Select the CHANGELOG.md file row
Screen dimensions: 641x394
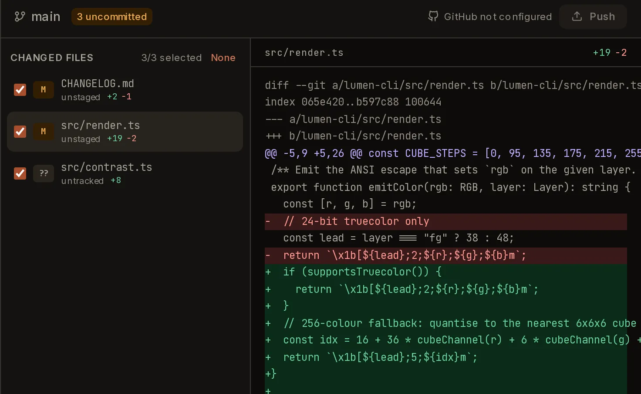click(125, 90)
